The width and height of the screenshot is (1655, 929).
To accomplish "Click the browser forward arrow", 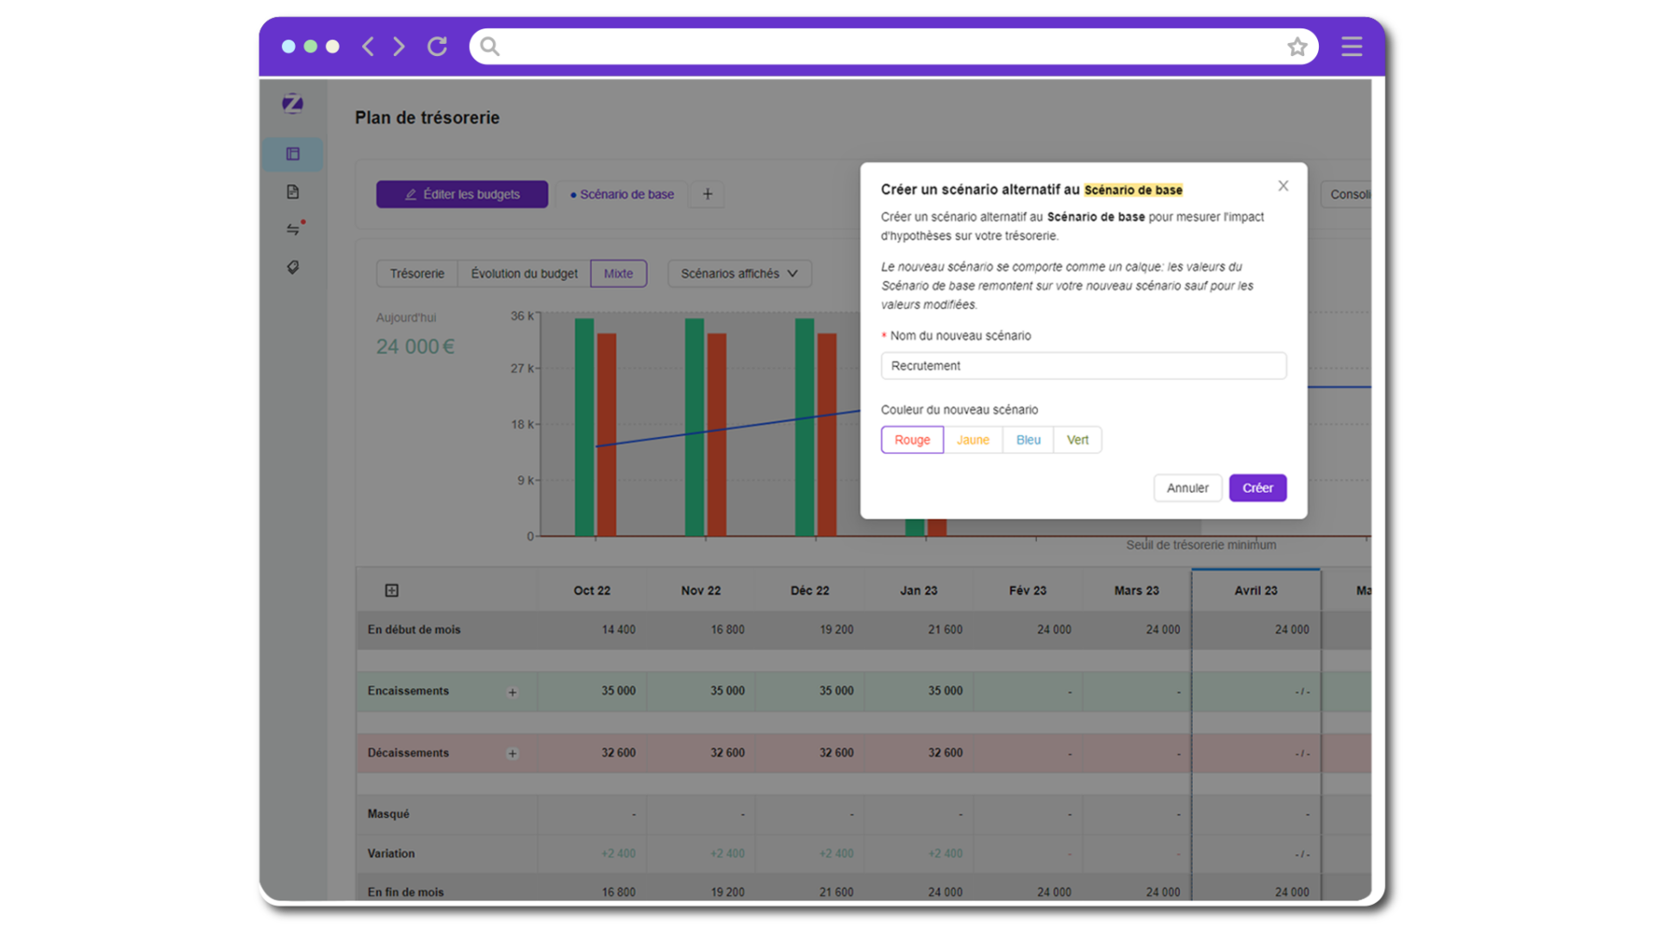I will tap(399, 47).
